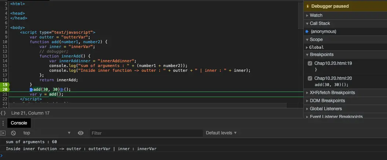Image resolution: width=387 pixels, height=160 pixels.
Task: Click 'var y = add();' on line 21
Action: coord(47,94)
